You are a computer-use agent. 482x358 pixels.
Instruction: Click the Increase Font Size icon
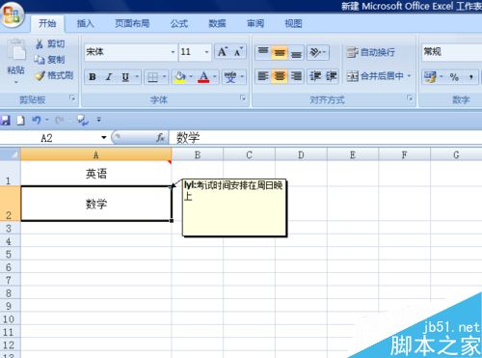pos(223,52)
